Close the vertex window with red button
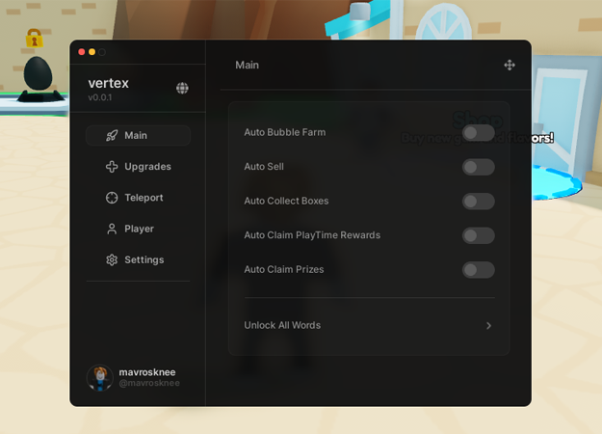This screenshot has width=602, height=434. click(81, 52)
